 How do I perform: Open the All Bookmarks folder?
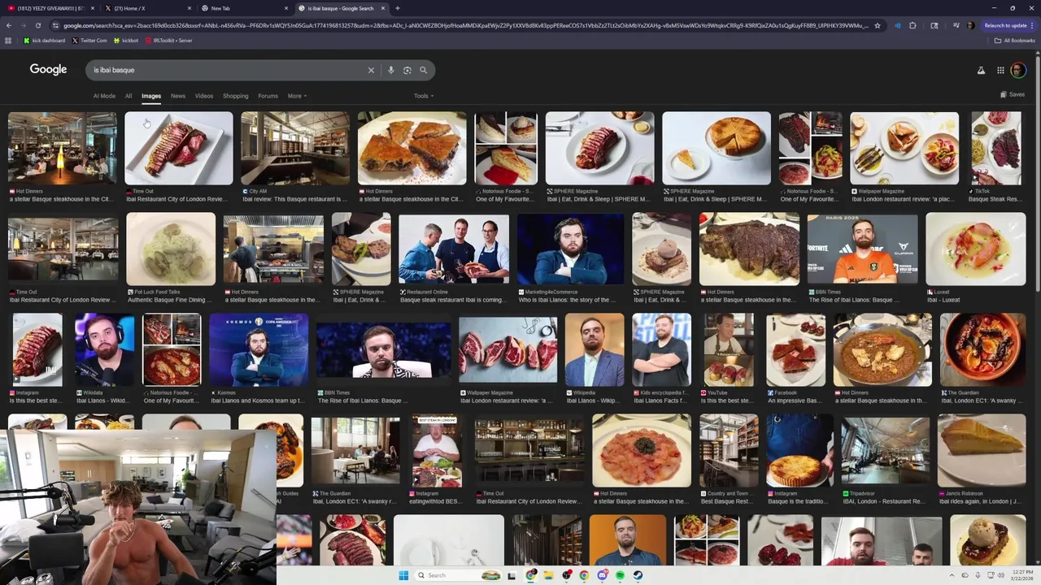tap(1015, 40)
